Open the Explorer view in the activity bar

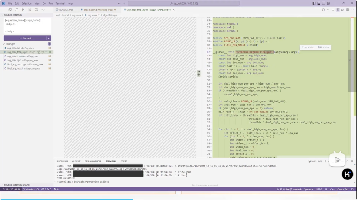click(10, 10)
